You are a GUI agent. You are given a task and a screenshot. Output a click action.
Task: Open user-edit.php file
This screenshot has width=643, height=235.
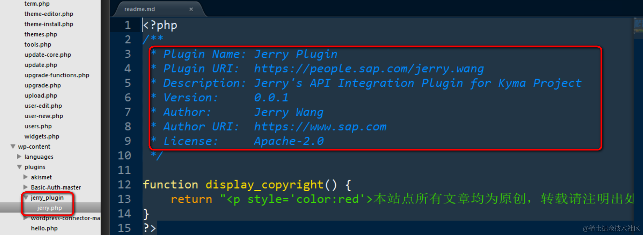pos(43,106)
